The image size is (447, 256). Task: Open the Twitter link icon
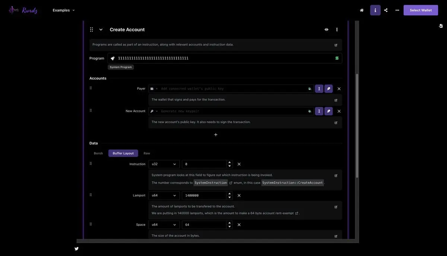point(76,249)
